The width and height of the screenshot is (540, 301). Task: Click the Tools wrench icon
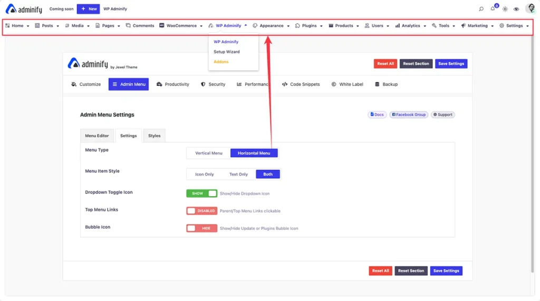point(434,25)
